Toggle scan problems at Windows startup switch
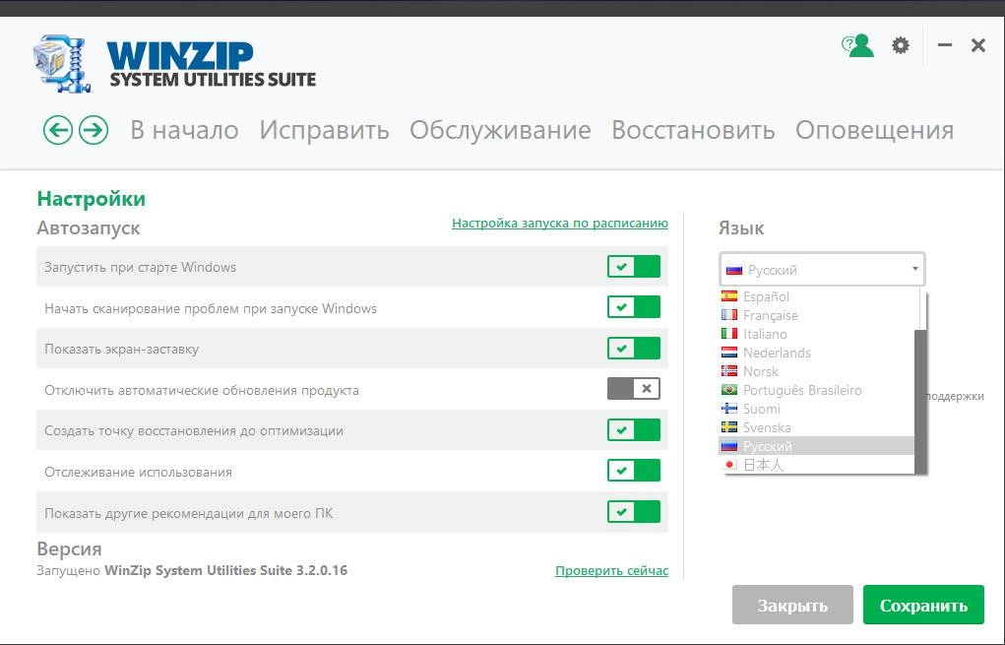1005x645 pixels. [634, 307]
